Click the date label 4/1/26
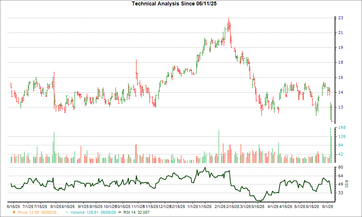362x217 pixels. click(273, 207)
